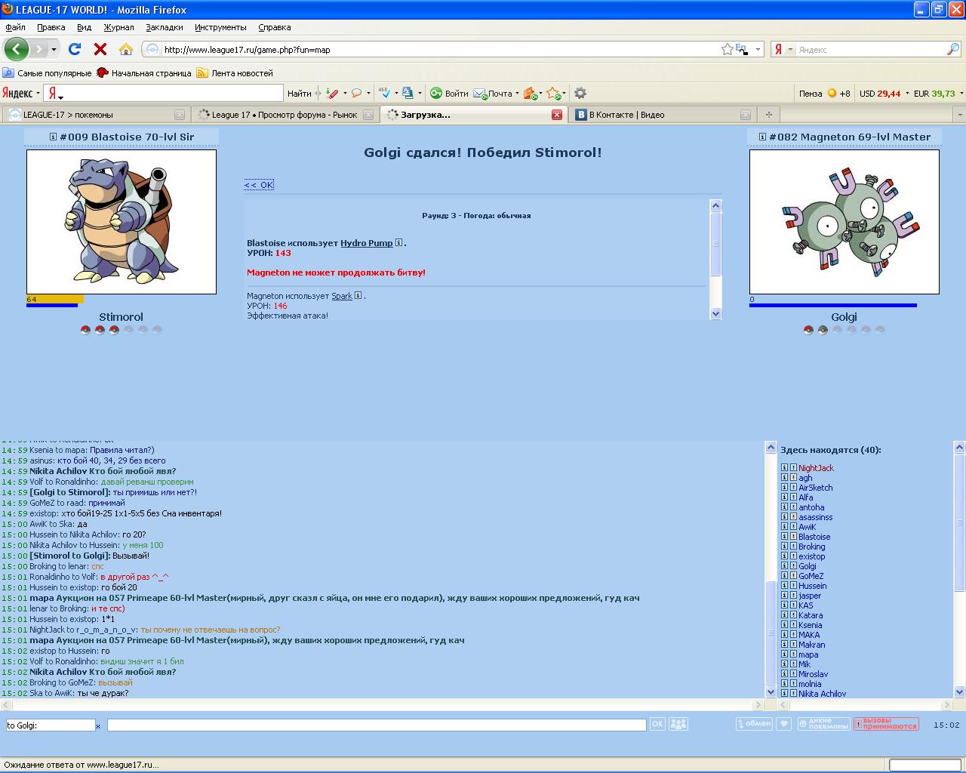Click the Войти login button
Screen dimensions: 966x773
449,94
